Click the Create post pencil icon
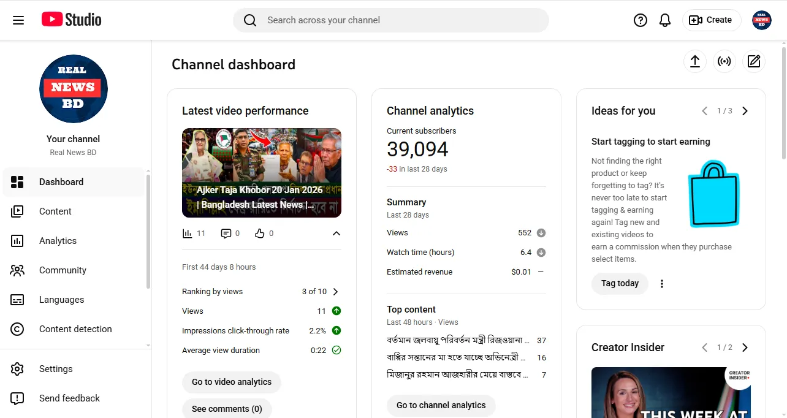The height and width of the screenshot is (418, 787). pos(754,61)
